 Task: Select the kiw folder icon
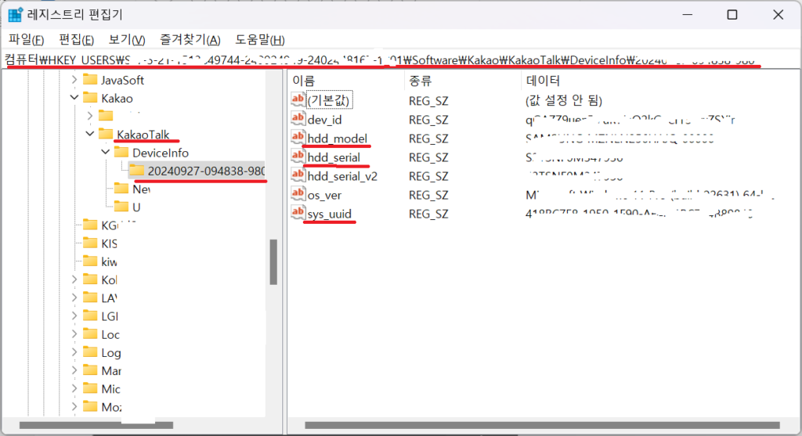coord(90,261)
